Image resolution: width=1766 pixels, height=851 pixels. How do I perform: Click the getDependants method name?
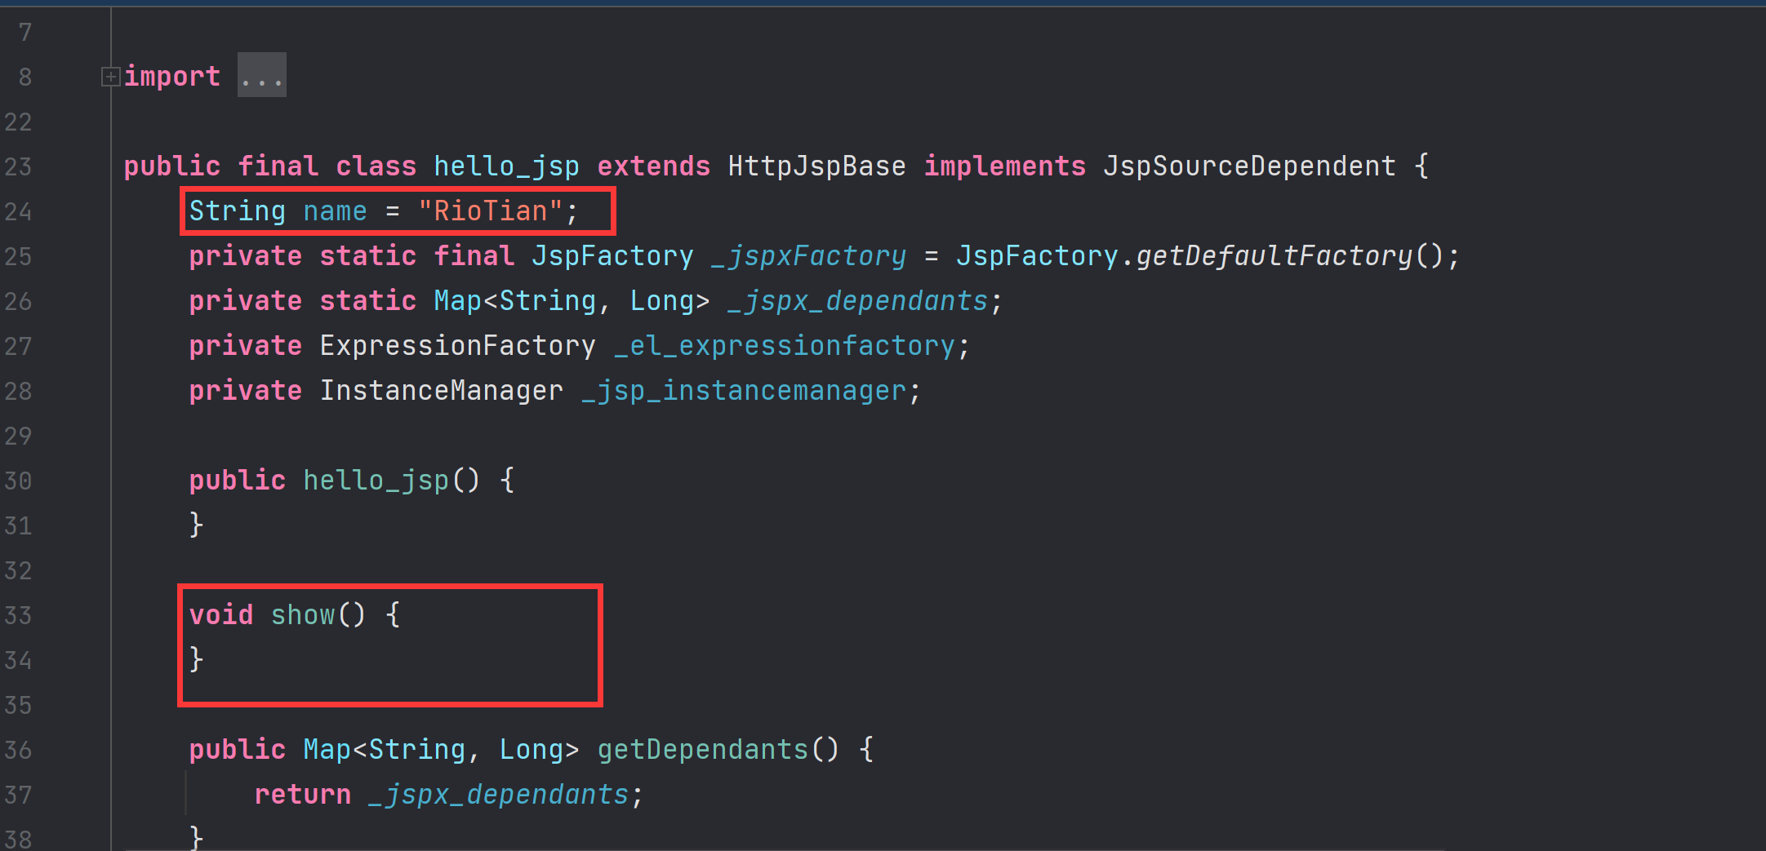click(702, 750)
